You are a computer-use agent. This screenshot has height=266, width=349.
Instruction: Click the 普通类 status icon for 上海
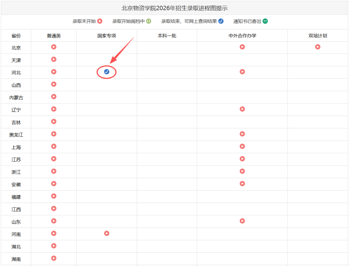[54, 146]
